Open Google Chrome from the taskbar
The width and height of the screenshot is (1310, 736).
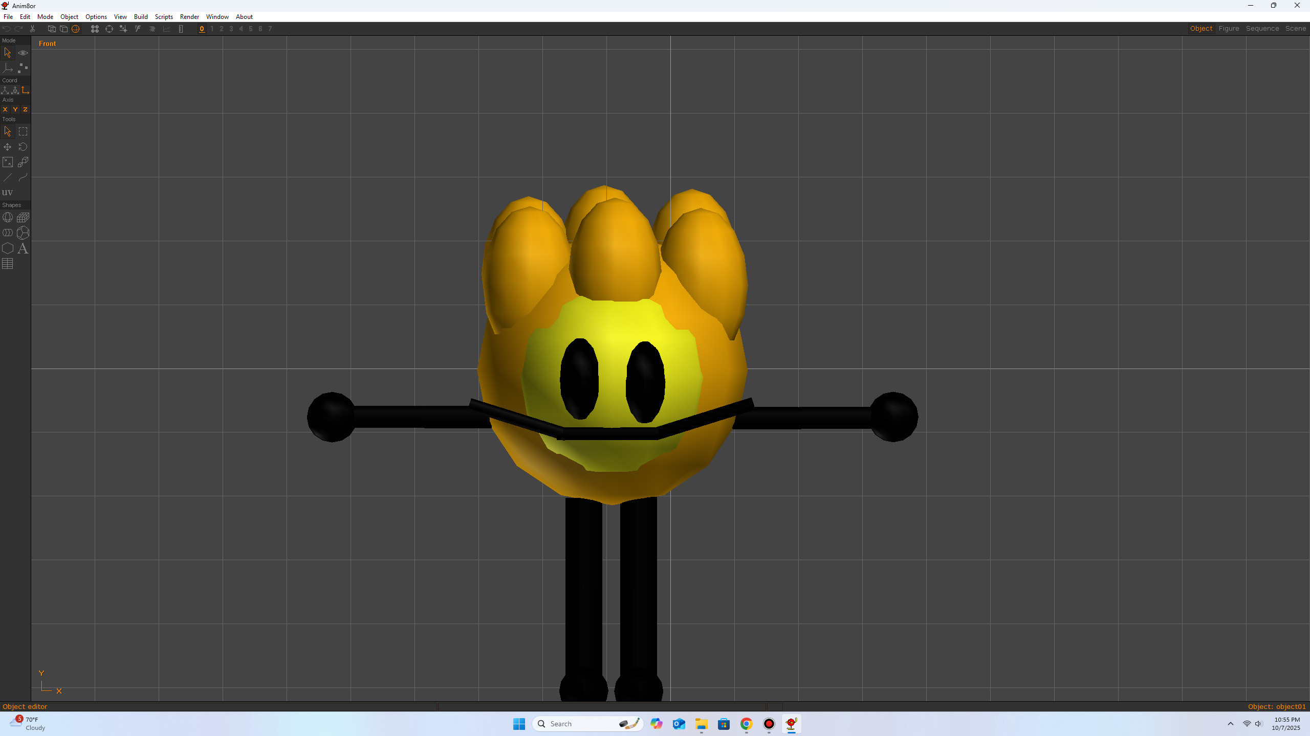click(746, 724)
